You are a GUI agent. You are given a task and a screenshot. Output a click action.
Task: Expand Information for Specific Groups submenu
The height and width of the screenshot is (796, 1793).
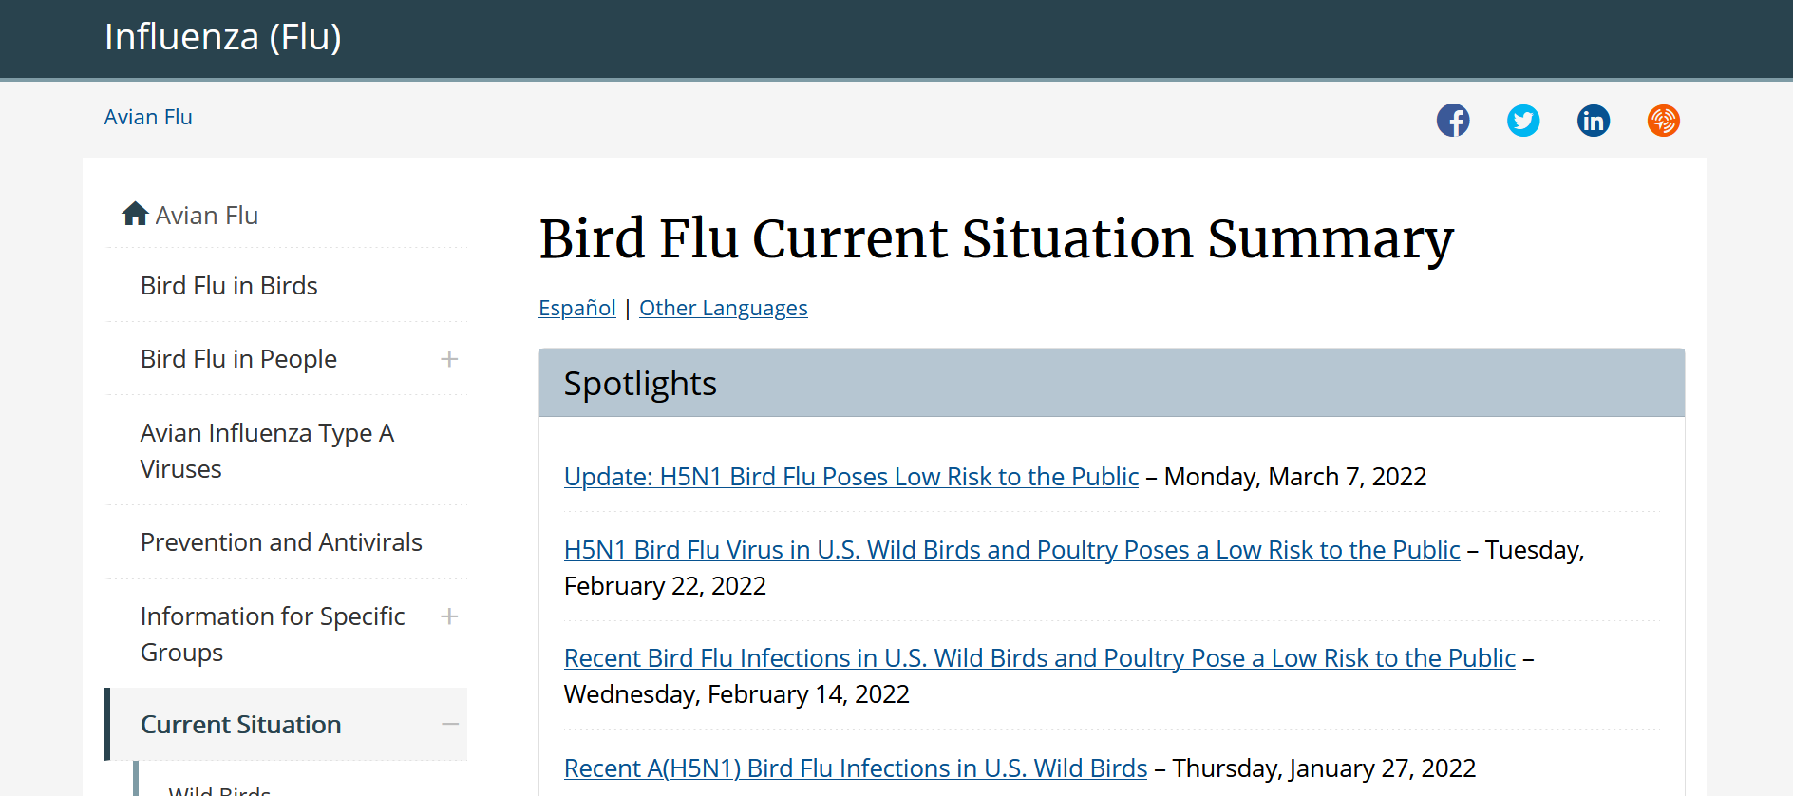pos(449,616)
